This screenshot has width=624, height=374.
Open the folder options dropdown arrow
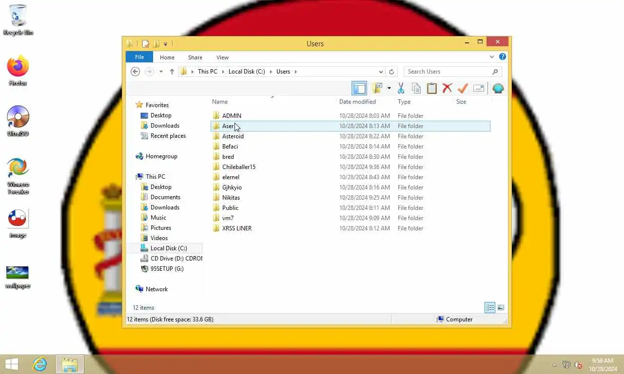[389, 88]
